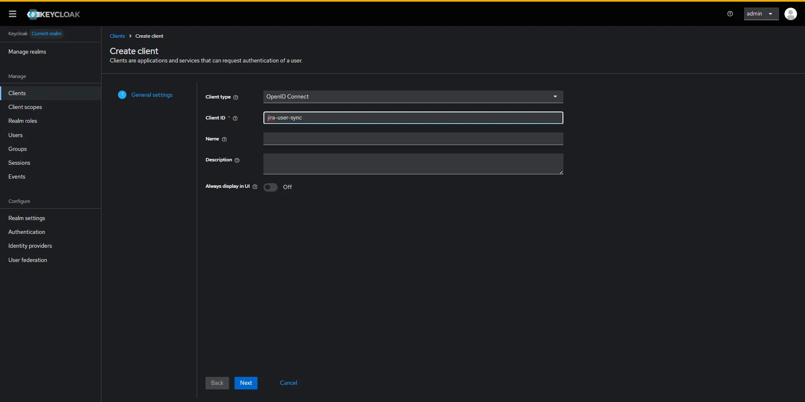Click the Create client breadcrumb text

[149, 36]
